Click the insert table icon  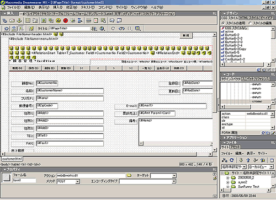tap(28, 20)
